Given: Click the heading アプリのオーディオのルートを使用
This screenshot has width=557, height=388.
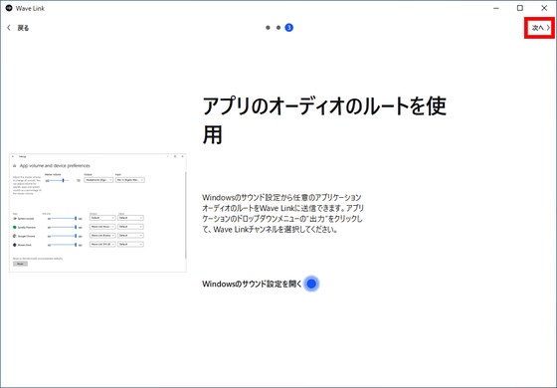Looking at the screenshot, I should click(324, 120).
